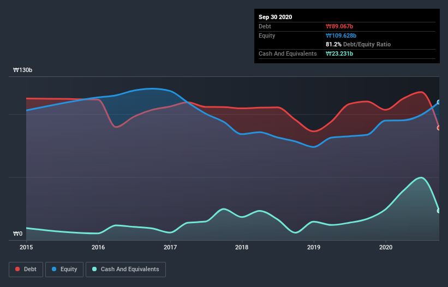Click the red Debt endpoint marker
The height and width of the screenshot is (287, 448).
[439, 128]
